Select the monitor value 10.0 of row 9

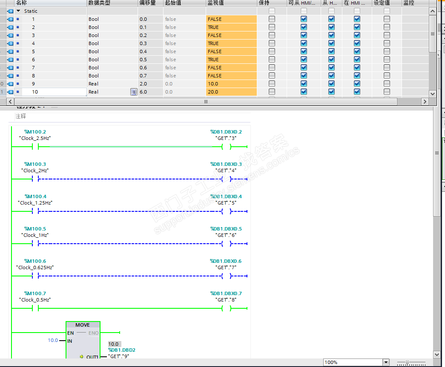pyautogui.click(x=231, y=84)
